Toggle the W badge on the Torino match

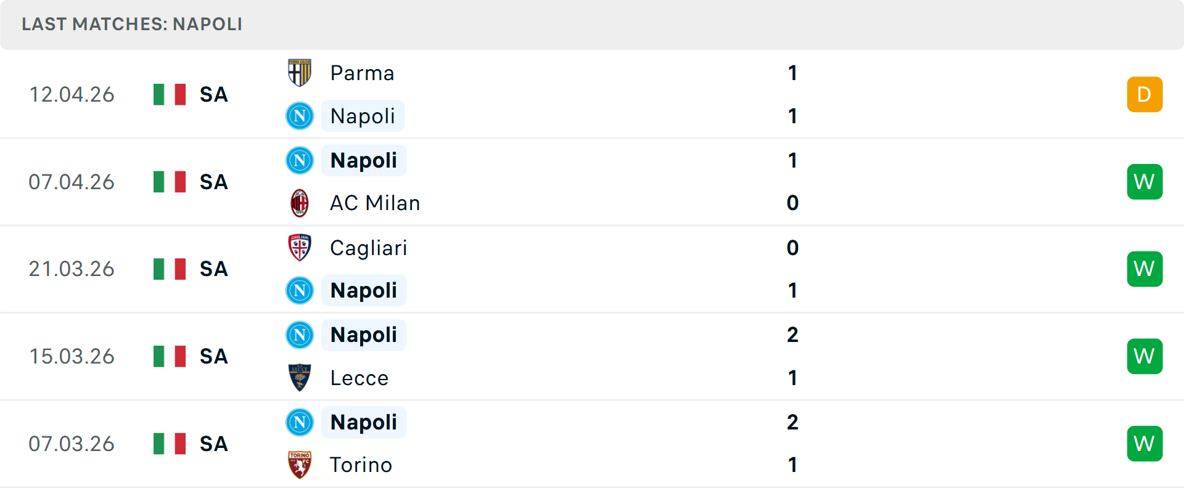(x=1145, y=443)
